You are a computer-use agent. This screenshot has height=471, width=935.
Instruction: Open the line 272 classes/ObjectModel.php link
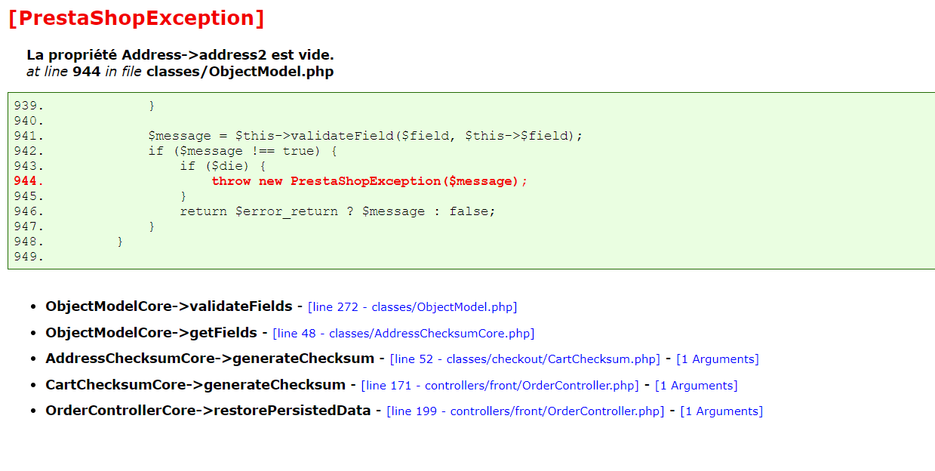click(413, 307)
